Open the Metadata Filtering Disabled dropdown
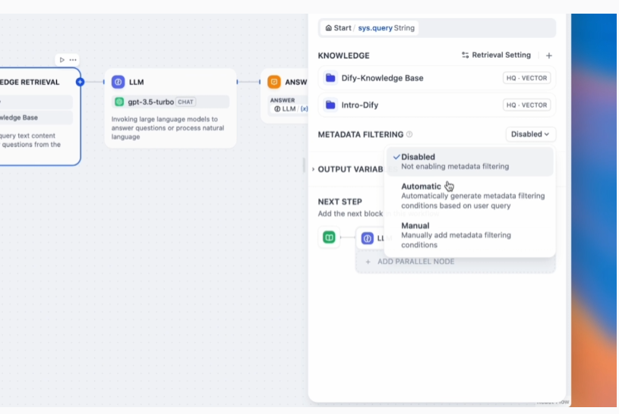 pyautogui.click(x=530, y=134)
